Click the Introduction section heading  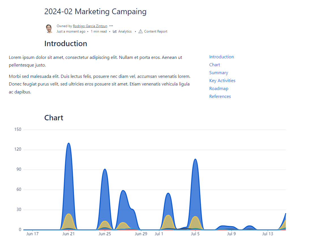point(66,44)
